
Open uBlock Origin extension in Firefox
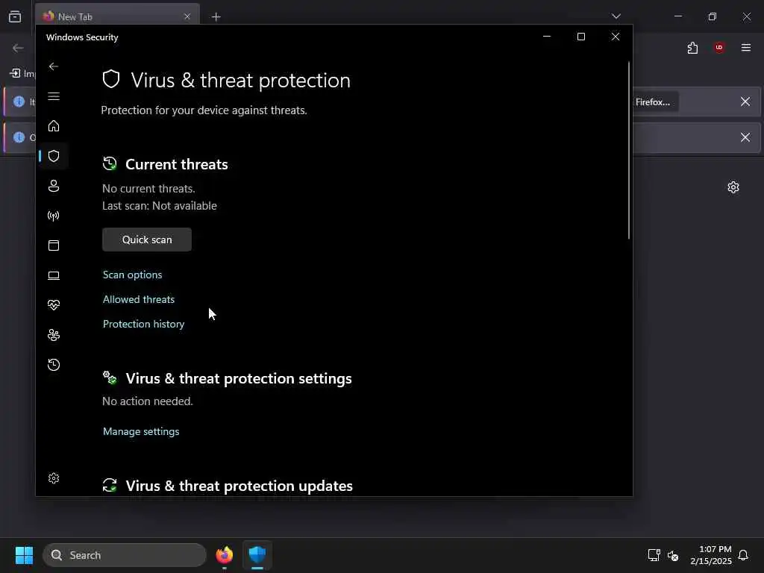tap(719, 48)
